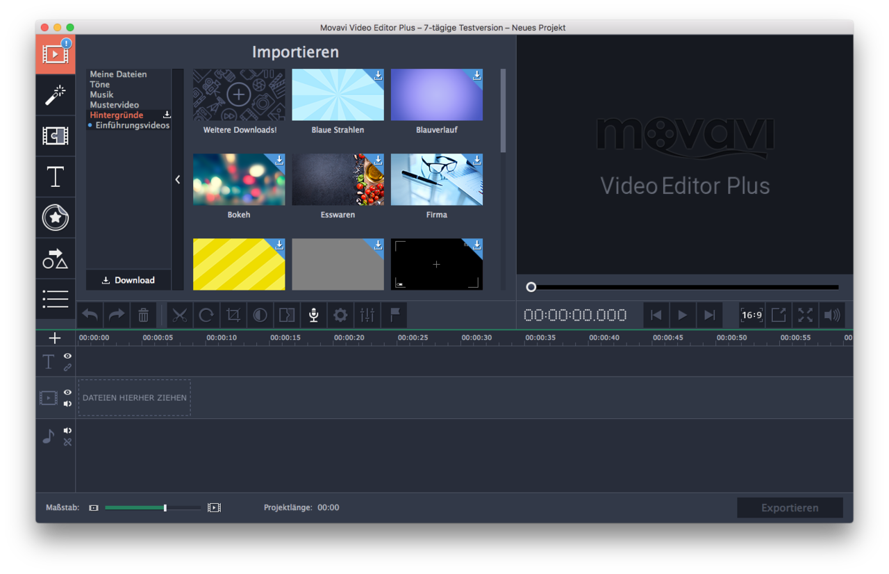Click the Download button

point(128,280)
